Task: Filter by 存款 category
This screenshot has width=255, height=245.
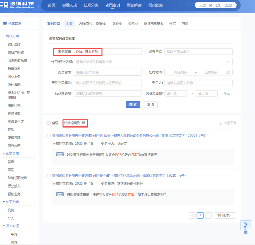Action: [x=11, y=130]
